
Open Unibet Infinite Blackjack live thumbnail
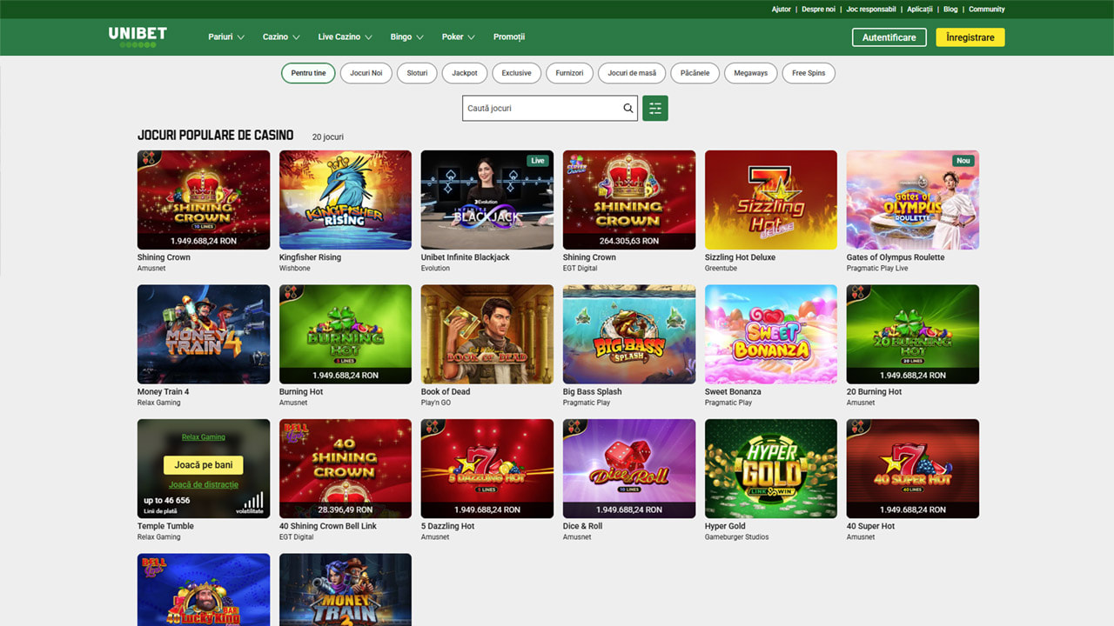pos(487,200)
